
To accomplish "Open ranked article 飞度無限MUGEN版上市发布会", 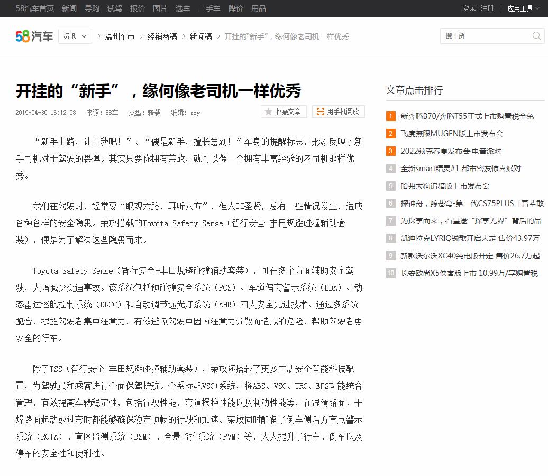I will tap(452, 134).
